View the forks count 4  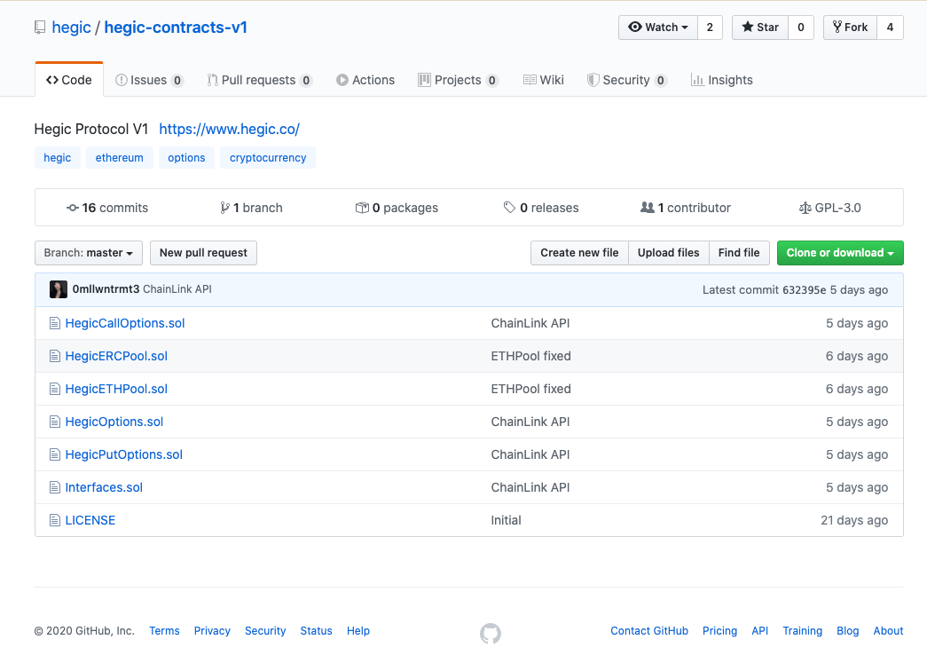[x=890, y=28]
